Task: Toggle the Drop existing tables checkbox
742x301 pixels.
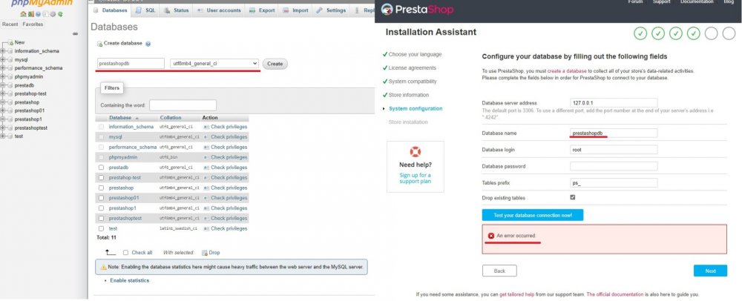Action: pyautogui.click(x=572, y=197)
